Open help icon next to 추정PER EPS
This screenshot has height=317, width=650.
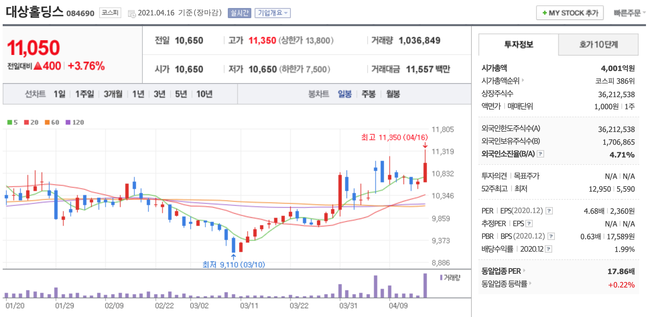coord(529,224)
